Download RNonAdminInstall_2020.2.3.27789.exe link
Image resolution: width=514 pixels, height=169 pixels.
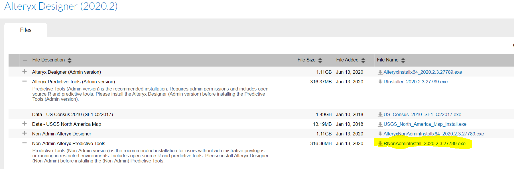click(x=424, y=144)
